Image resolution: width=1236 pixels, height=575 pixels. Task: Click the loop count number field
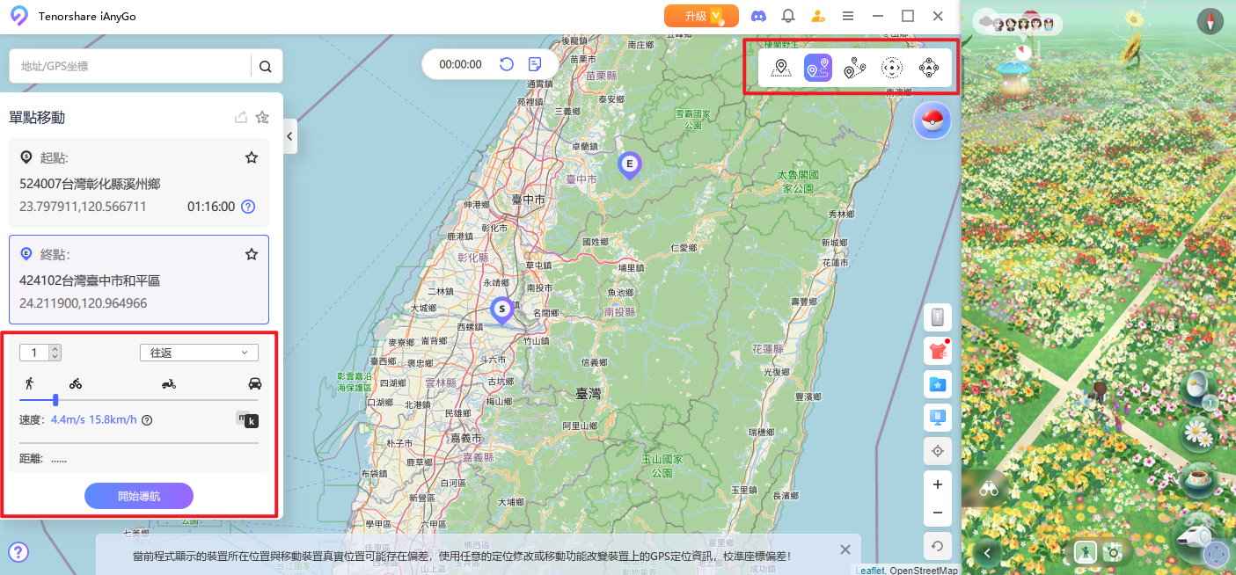click(35, 353)
